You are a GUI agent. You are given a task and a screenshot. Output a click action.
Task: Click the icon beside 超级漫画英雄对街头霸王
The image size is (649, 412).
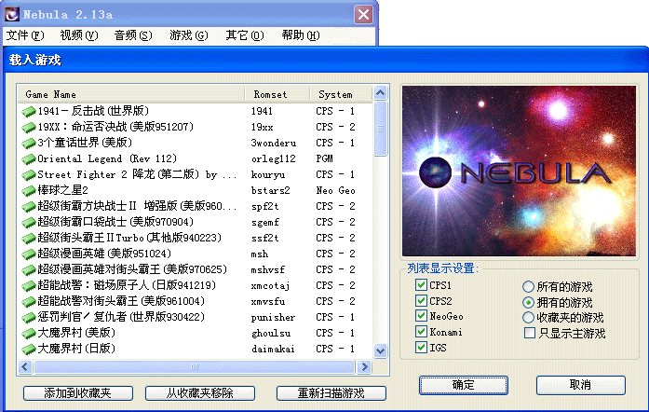tap(29, 269)
